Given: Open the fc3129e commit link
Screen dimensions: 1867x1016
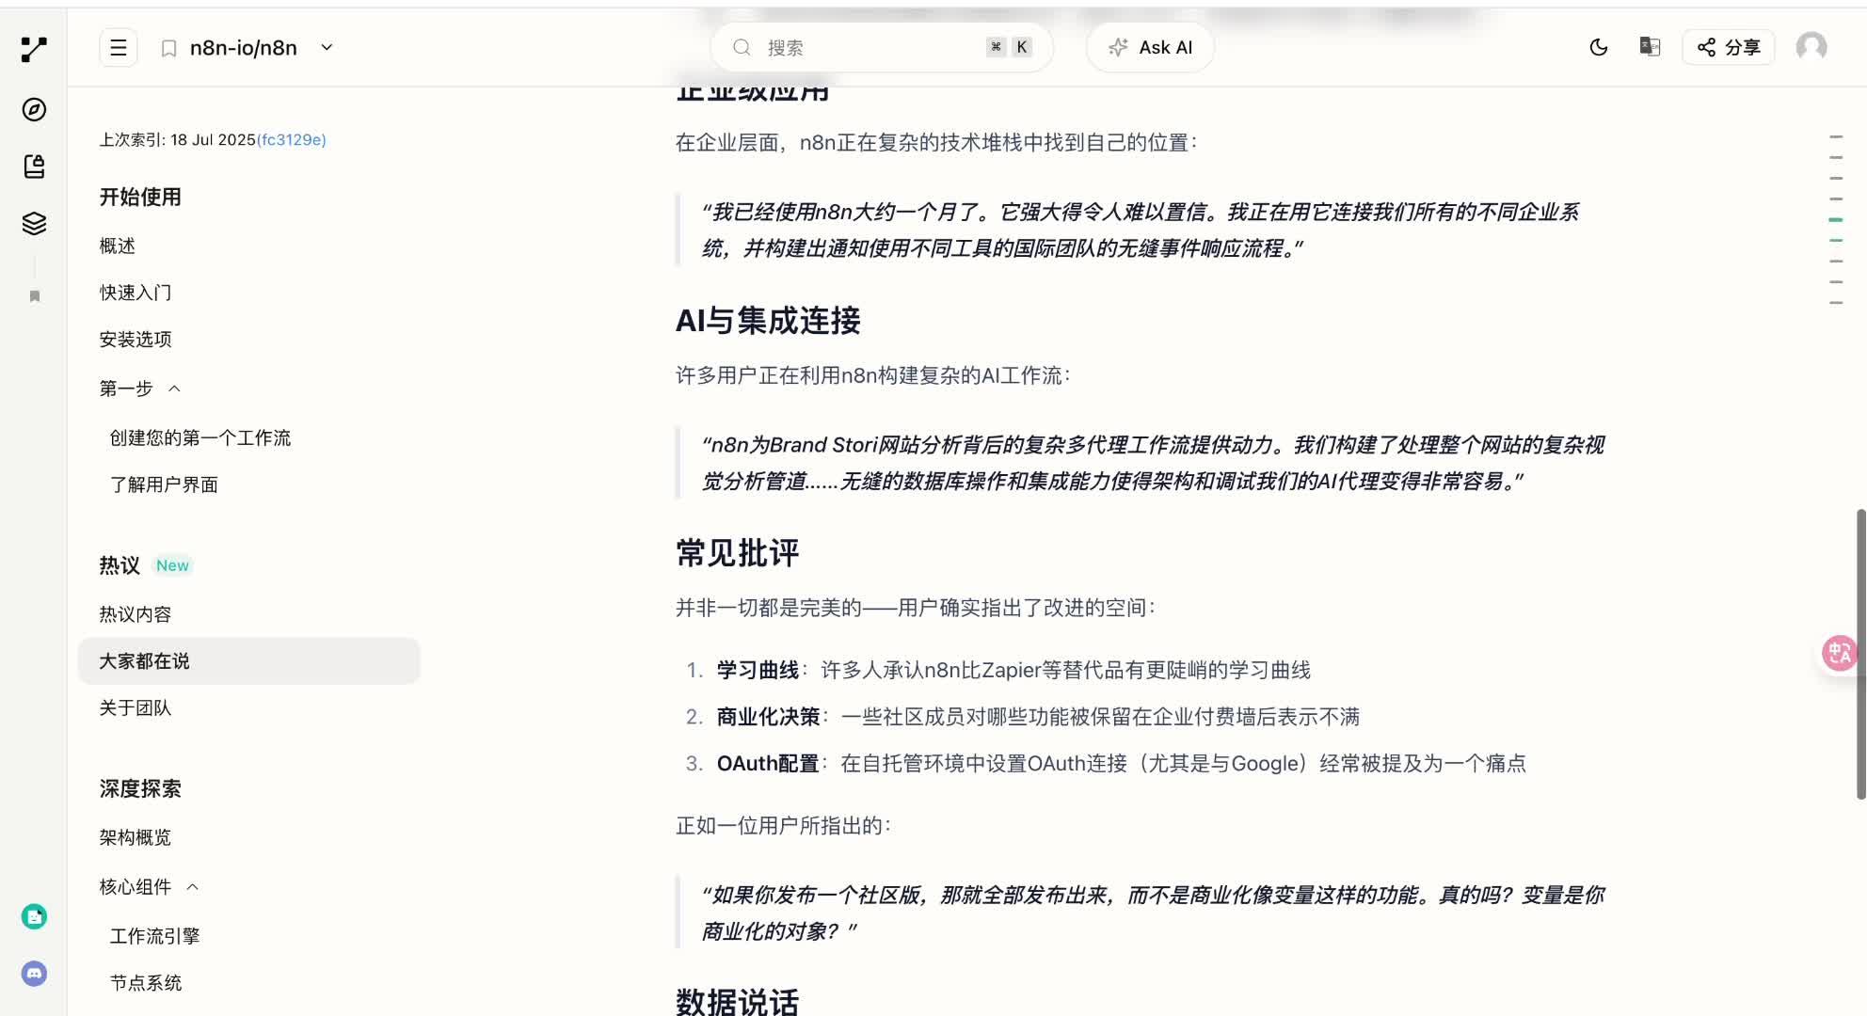Looking at the screenshot, I should [292, 139].
